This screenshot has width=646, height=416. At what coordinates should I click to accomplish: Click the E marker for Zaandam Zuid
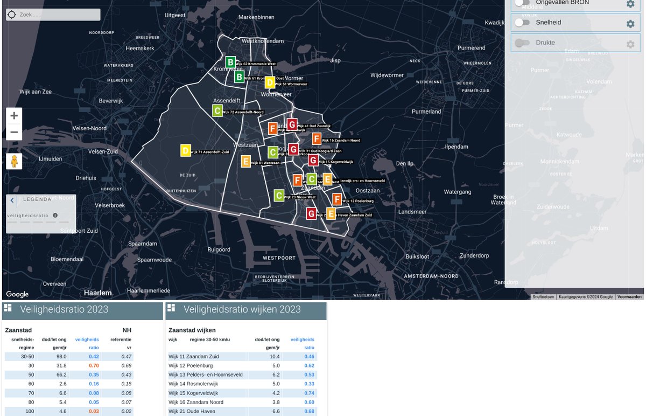click(x=331, y=214)
